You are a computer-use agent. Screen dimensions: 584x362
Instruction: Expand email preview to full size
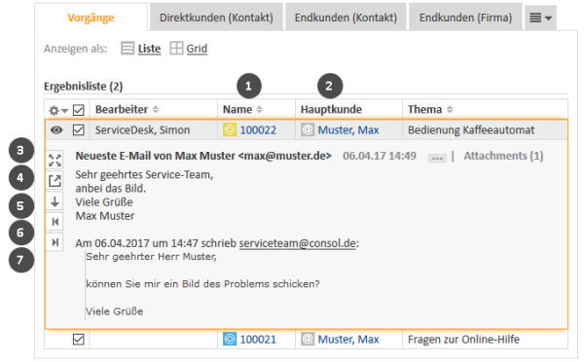(x=55, y=161)
